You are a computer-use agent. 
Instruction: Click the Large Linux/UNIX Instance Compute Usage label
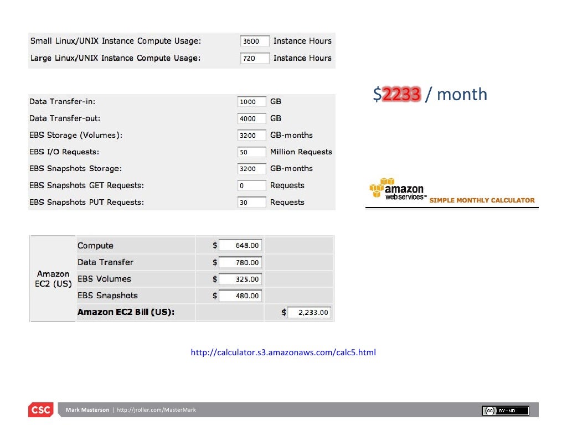tap(115, 58)
